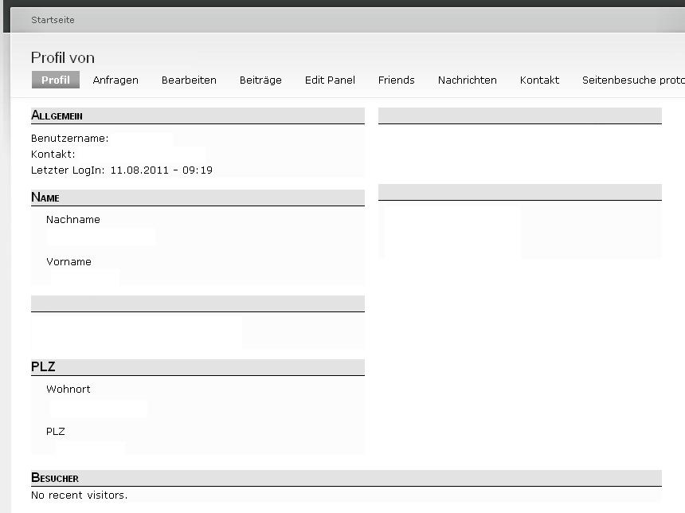
Task: Select the Seitenbesuche tab
Action: [632, 80]
